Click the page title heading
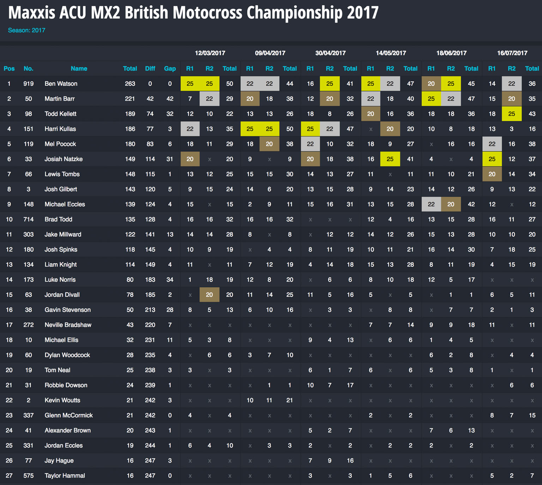The height and width of the screenshot is (485, 542). pyautogui.click(x=193, y=13)
